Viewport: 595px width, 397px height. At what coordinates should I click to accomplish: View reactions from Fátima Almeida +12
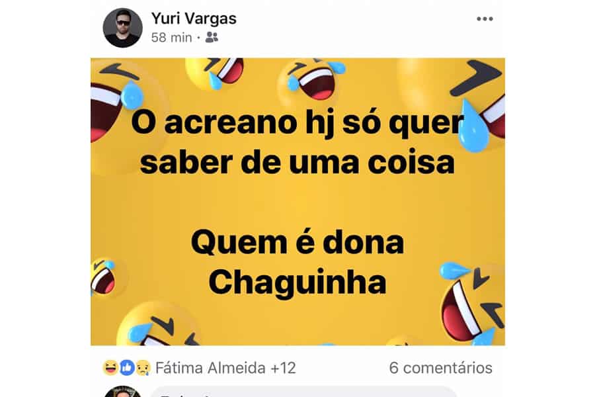coord(225,368)
